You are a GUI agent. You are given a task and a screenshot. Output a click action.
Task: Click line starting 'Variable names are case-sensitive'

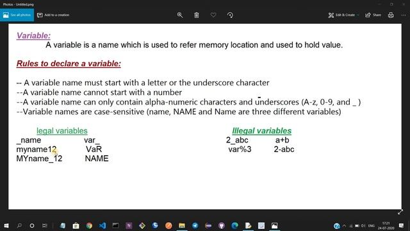tap(179, 112)
